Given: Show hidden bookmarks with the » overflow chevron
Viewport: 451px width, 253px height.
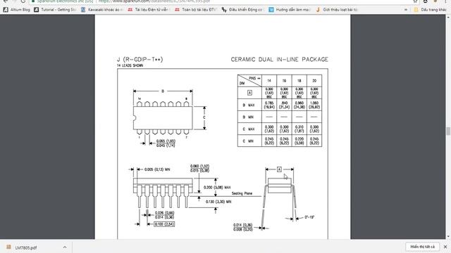Looking at the screenshot, I should click(x=406, y=10).
